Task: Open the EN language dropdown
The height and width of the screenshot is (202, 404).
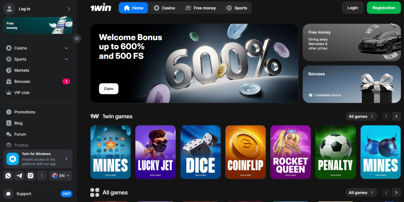Action: (x=61, y=176)
